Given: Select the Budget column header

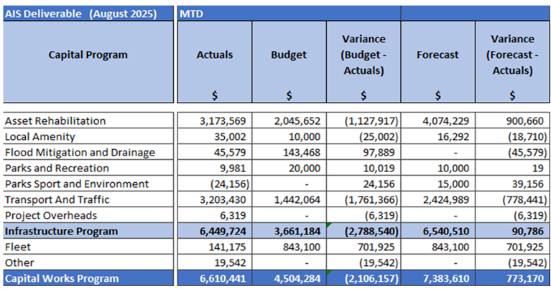Looking at the screenshot, I should click(289, 62).
